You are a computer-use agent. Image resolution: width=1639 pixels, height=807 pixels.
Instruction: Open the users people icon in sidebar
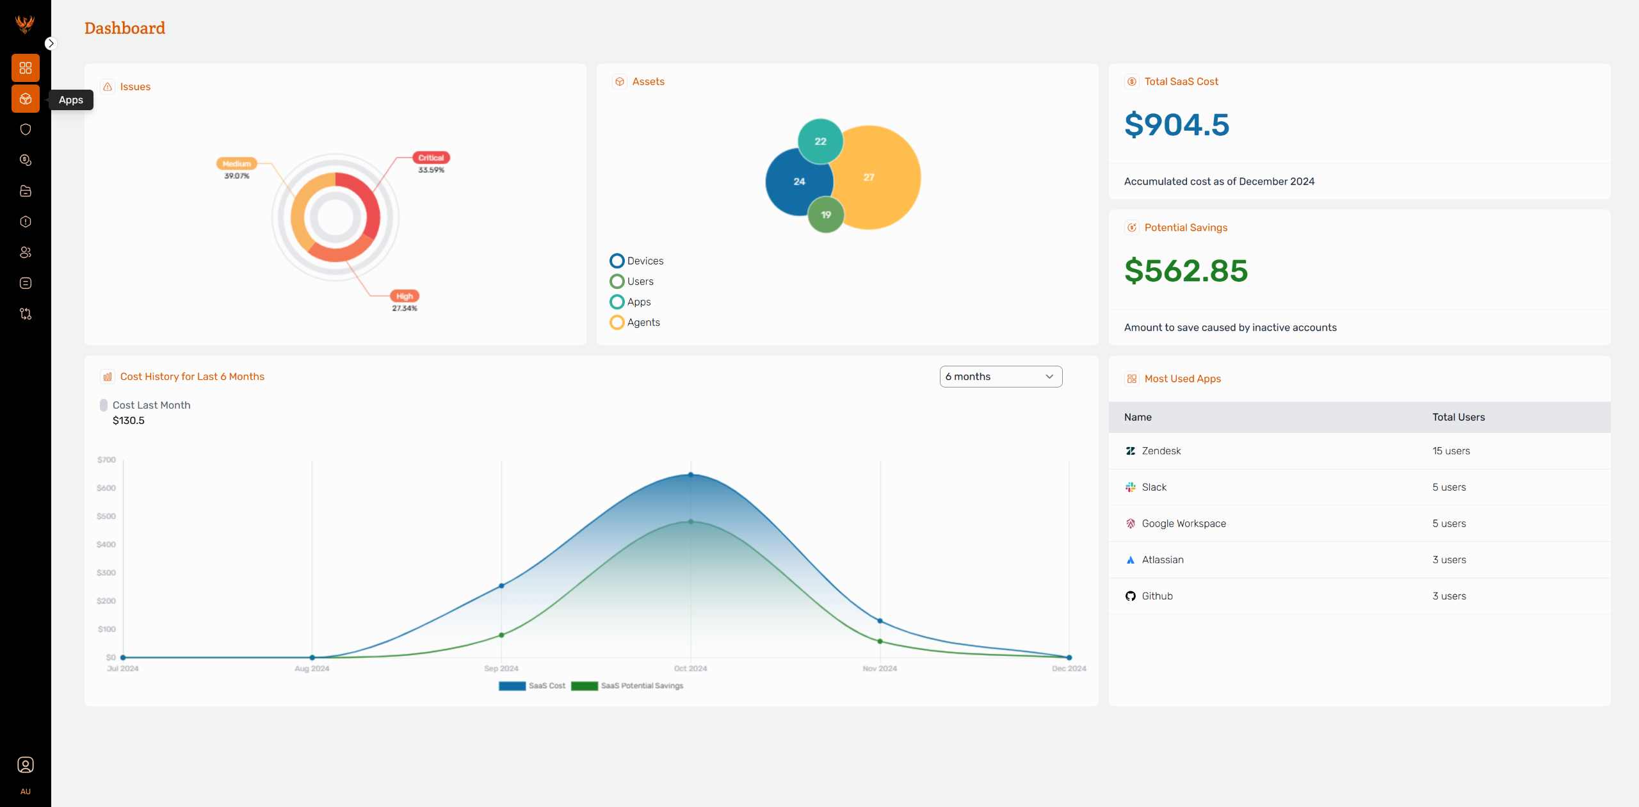coord(26,252)
